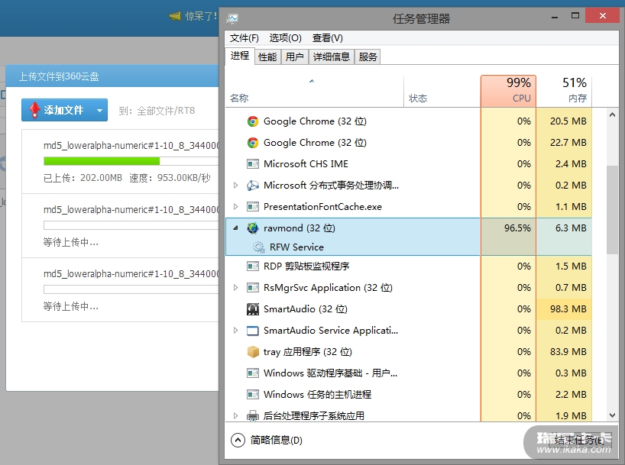625x465 pixels.
Task: Select the RDP 剪贴板监视程序 row
Action: 409,266
